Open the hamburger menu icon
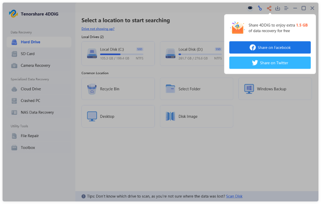The width and height of the screenshot is (321, 204). 286,8
